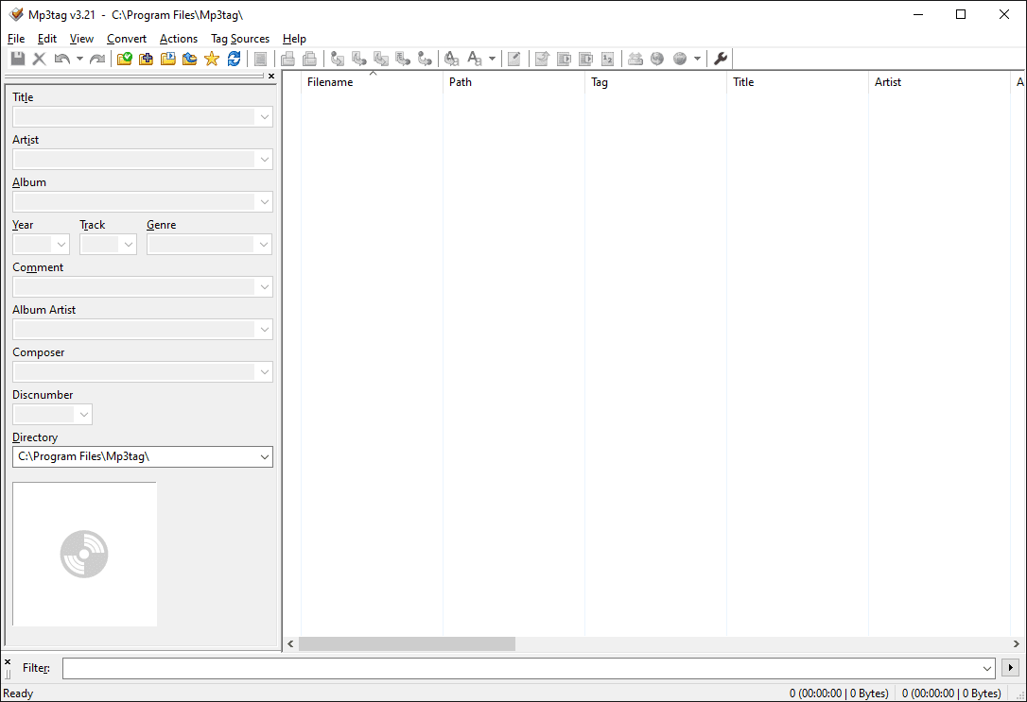Expand the Album field dropdown
This screenshot has height=702, width=1027.
pos(264,202)
